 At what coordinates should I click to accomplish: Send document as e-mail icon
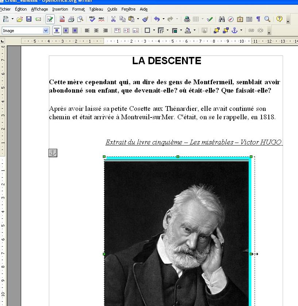[38, 19]
